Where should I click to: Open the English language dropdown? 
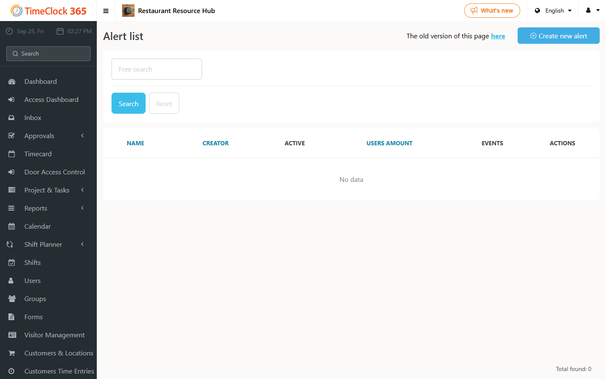[x=553, y=11]
